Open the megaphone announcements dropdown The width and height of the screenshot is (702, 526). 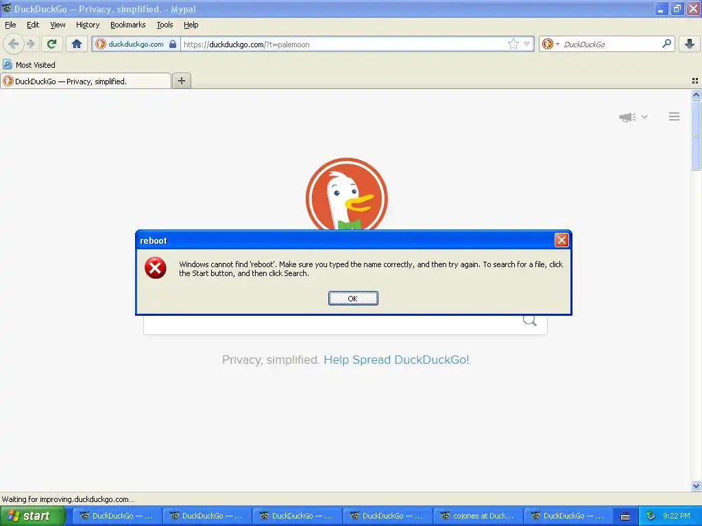click(x=633, y=116)
